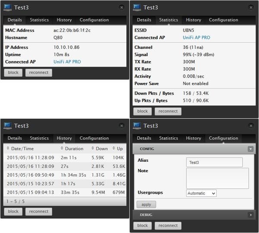Viewport: 259px width, 233px height.
Task: Open History tab in the ESSID panel
Action: [x=193, y=20]
